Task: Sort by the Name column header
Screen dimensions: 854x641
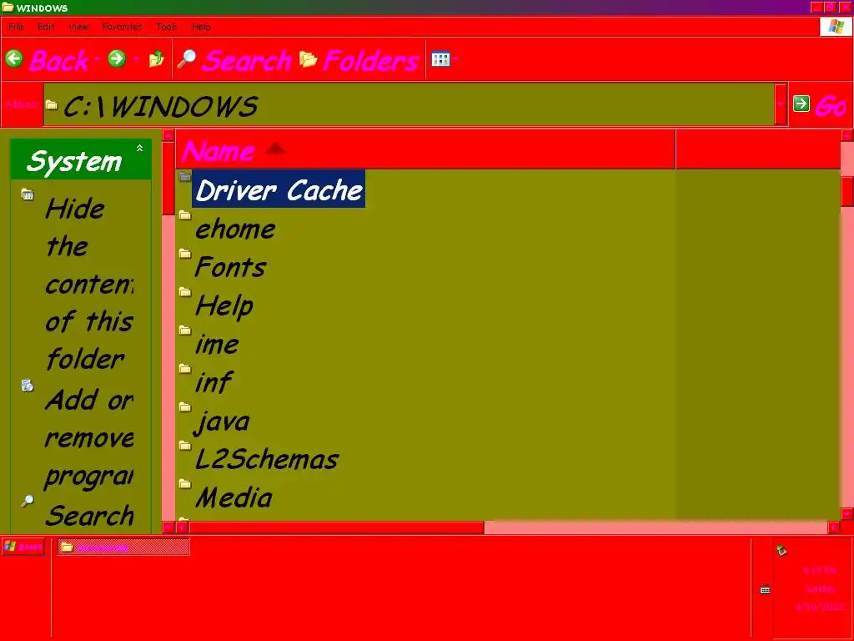Action: (x=424, y=149)
